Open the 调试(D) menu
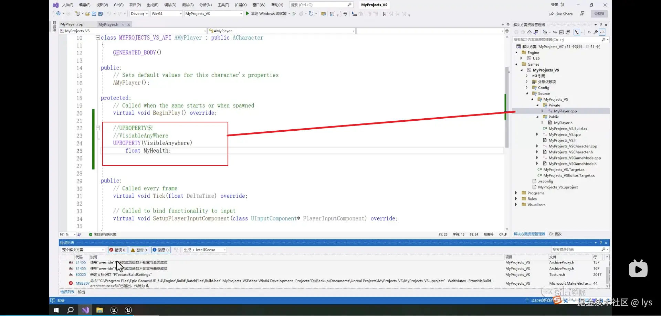The width and height of the screenshot is (661, 316). click(x=170, y=5)
